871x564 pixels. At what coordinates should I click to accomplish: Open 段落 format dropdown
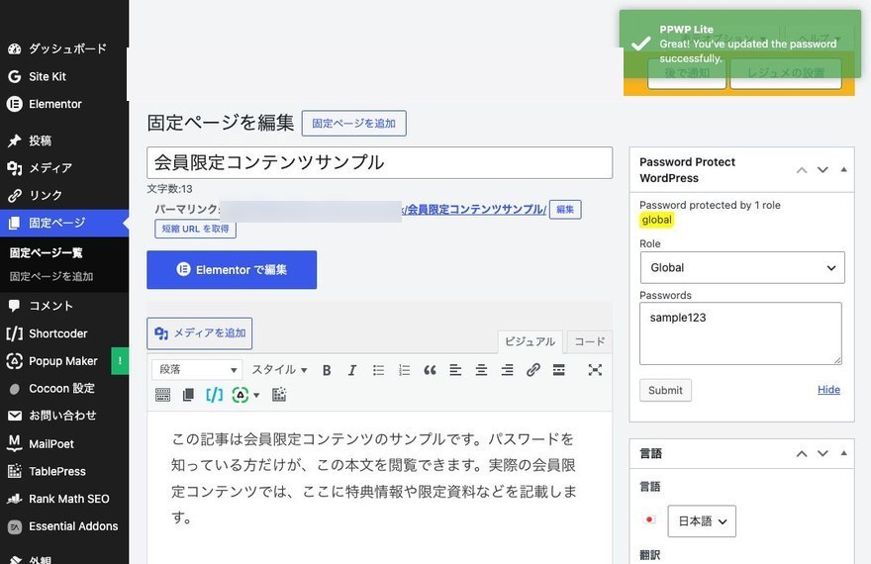(197, 370)
